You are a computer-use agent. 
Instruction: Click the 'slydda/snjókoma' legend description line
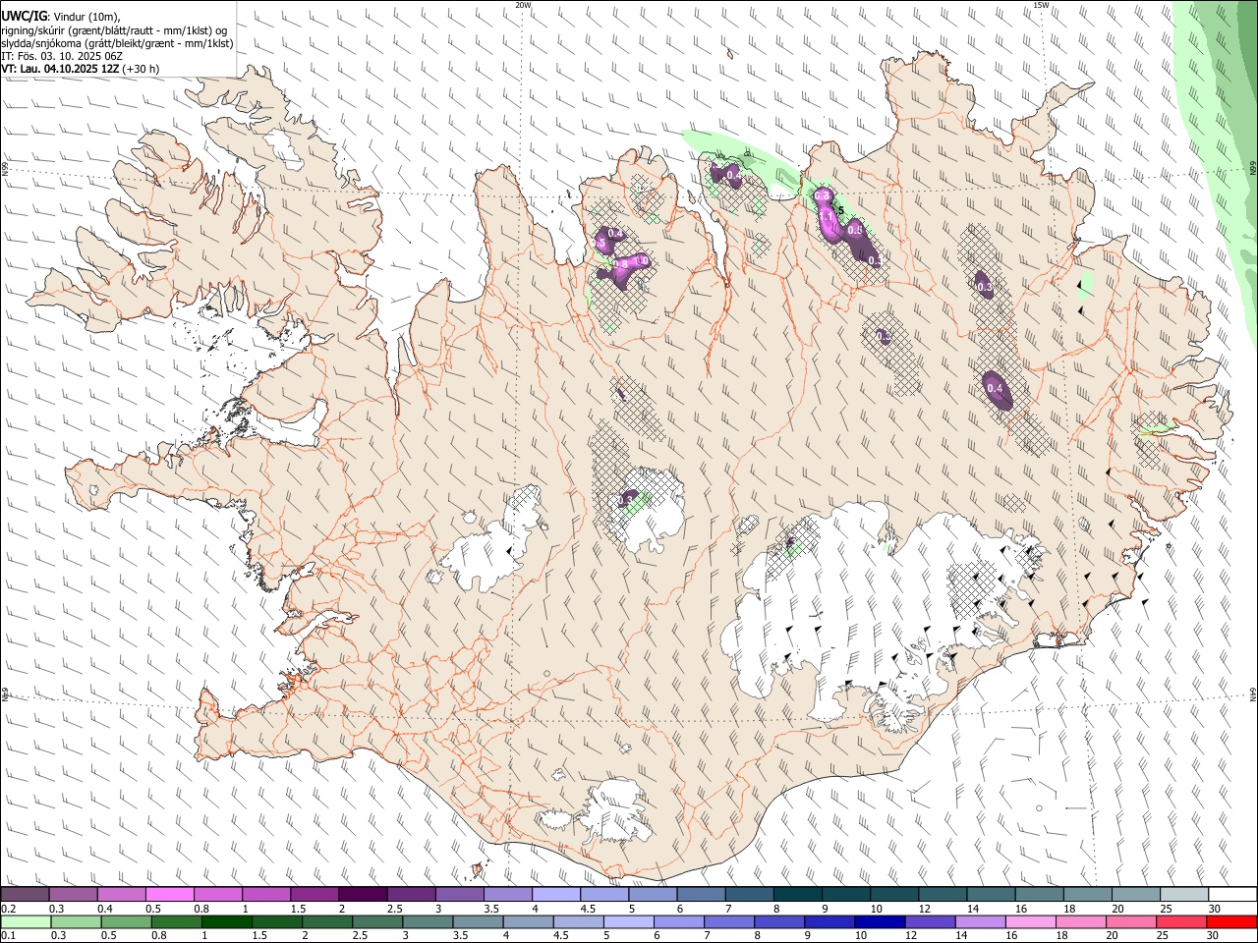pos(117,43)
